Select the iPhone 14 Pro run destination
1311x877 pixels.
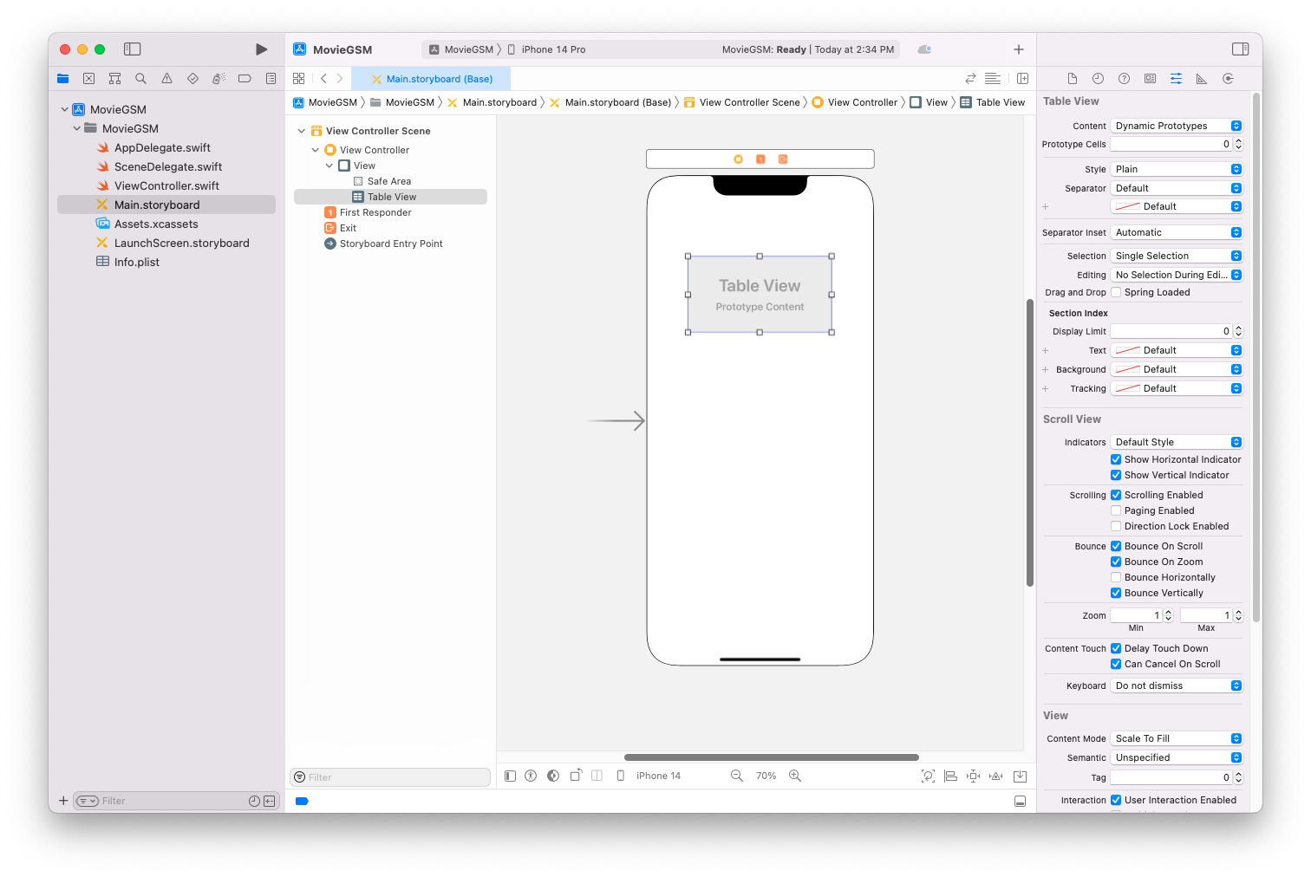(546, 49)
